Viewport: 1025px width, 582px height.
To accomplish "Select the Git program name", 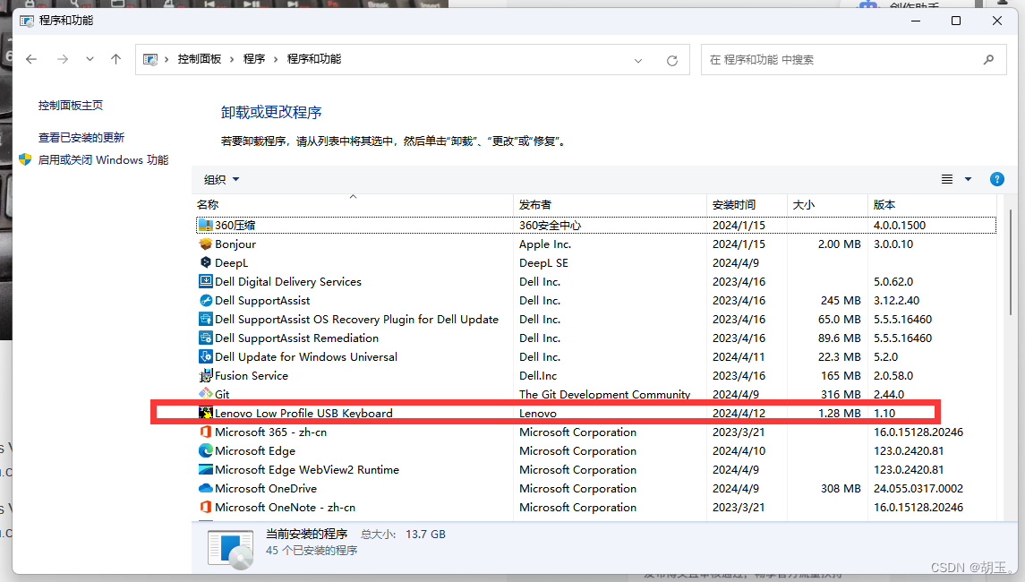I will pos(222,394).
